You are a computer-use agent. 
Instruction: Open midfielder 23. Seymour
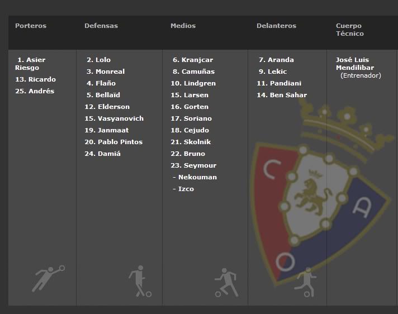193,165
